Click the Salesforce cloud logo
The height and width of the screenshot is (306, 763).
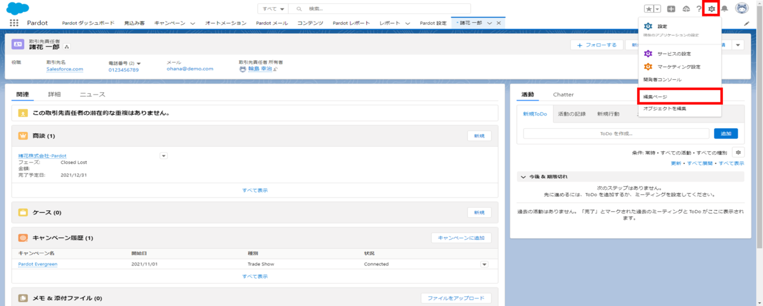click(x=18, y=8)
